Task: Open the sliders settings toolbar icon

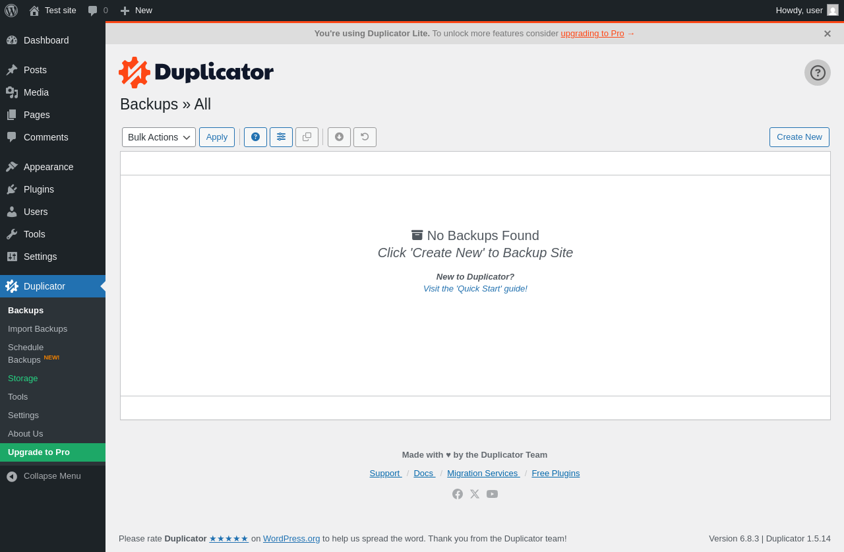Action: [281, 137]
